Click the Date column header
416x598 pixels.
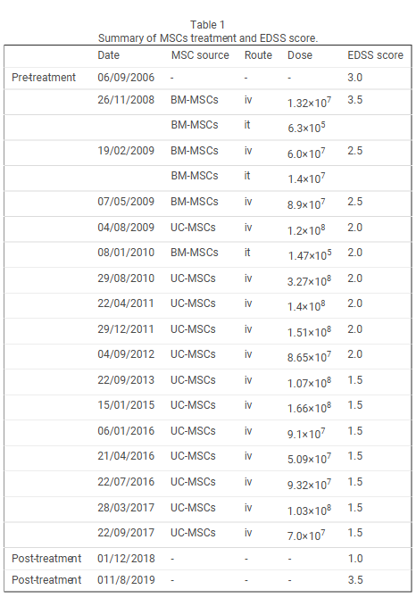point(108,55)
